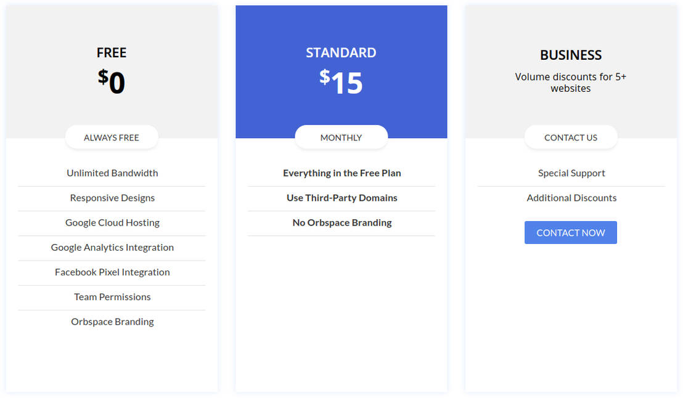Select Everything in the Free Plan text

pyautogui.click(x=341, y=173)
